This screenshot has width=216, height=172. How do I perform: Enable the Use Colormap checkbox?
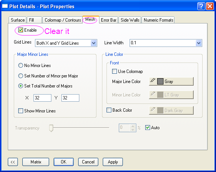(x=114, y=71)
